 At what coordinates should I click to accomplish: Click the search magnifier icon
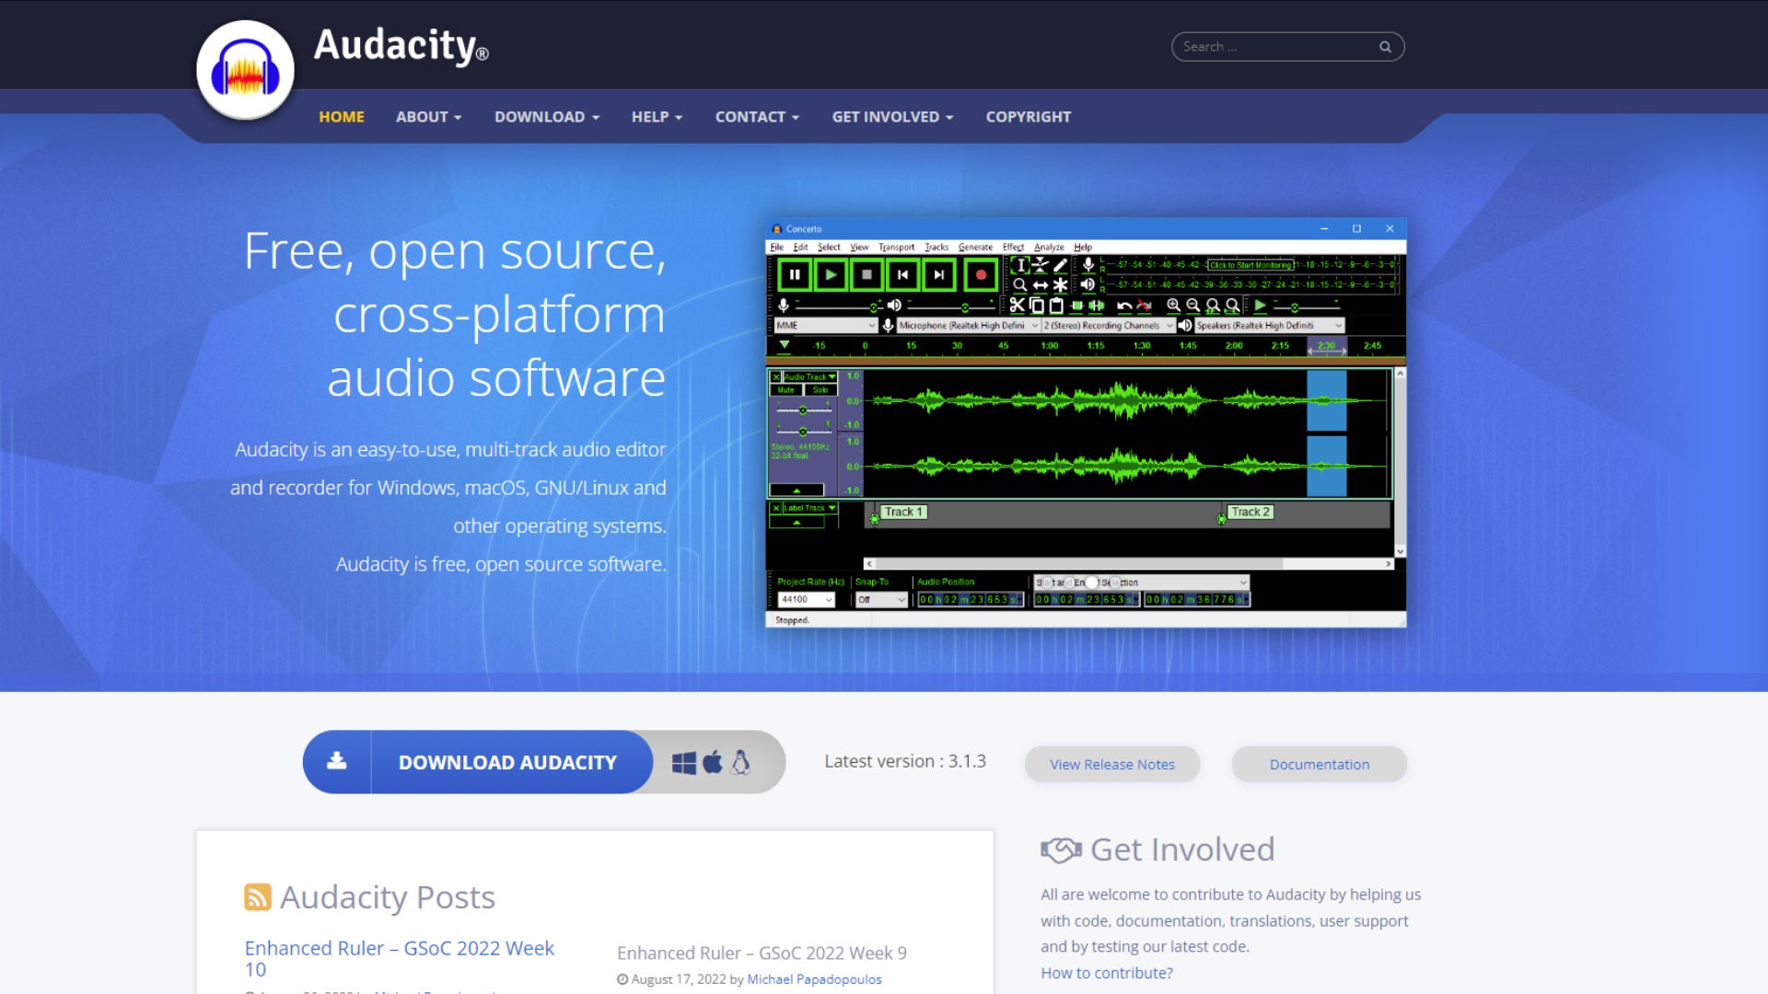click(x=1385, y=47)
